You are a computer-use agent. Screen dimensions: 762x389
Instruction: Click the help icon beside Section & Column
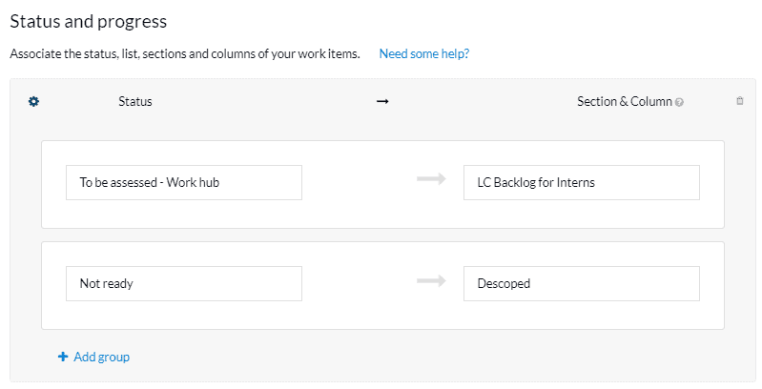tap(679, 102)
